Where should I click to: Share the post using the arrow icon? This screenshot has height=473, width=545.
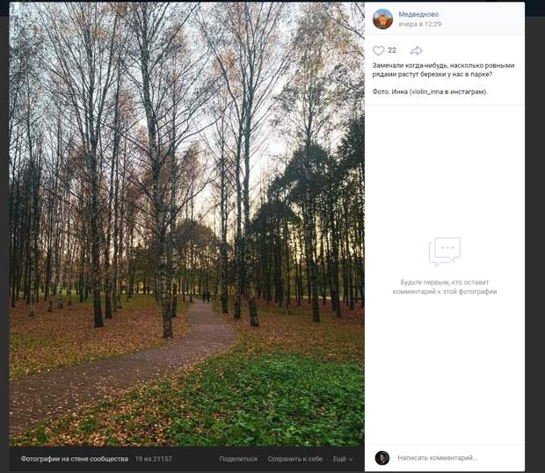416,51
